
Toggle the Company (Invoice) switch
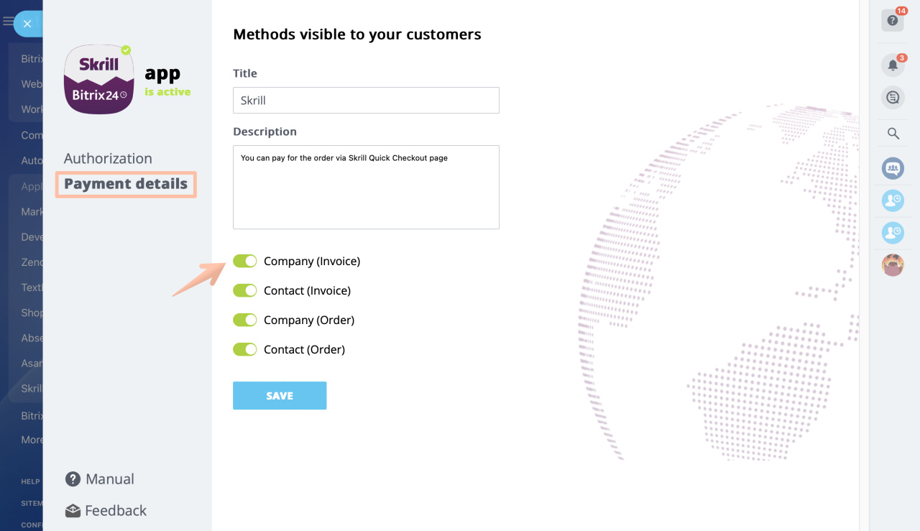tap(244, 261)
